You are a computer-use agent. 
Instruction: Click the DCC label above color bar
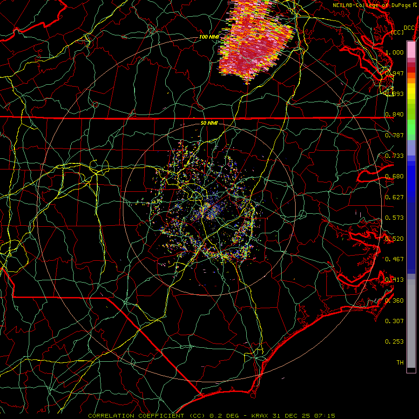tap(409, 27)
